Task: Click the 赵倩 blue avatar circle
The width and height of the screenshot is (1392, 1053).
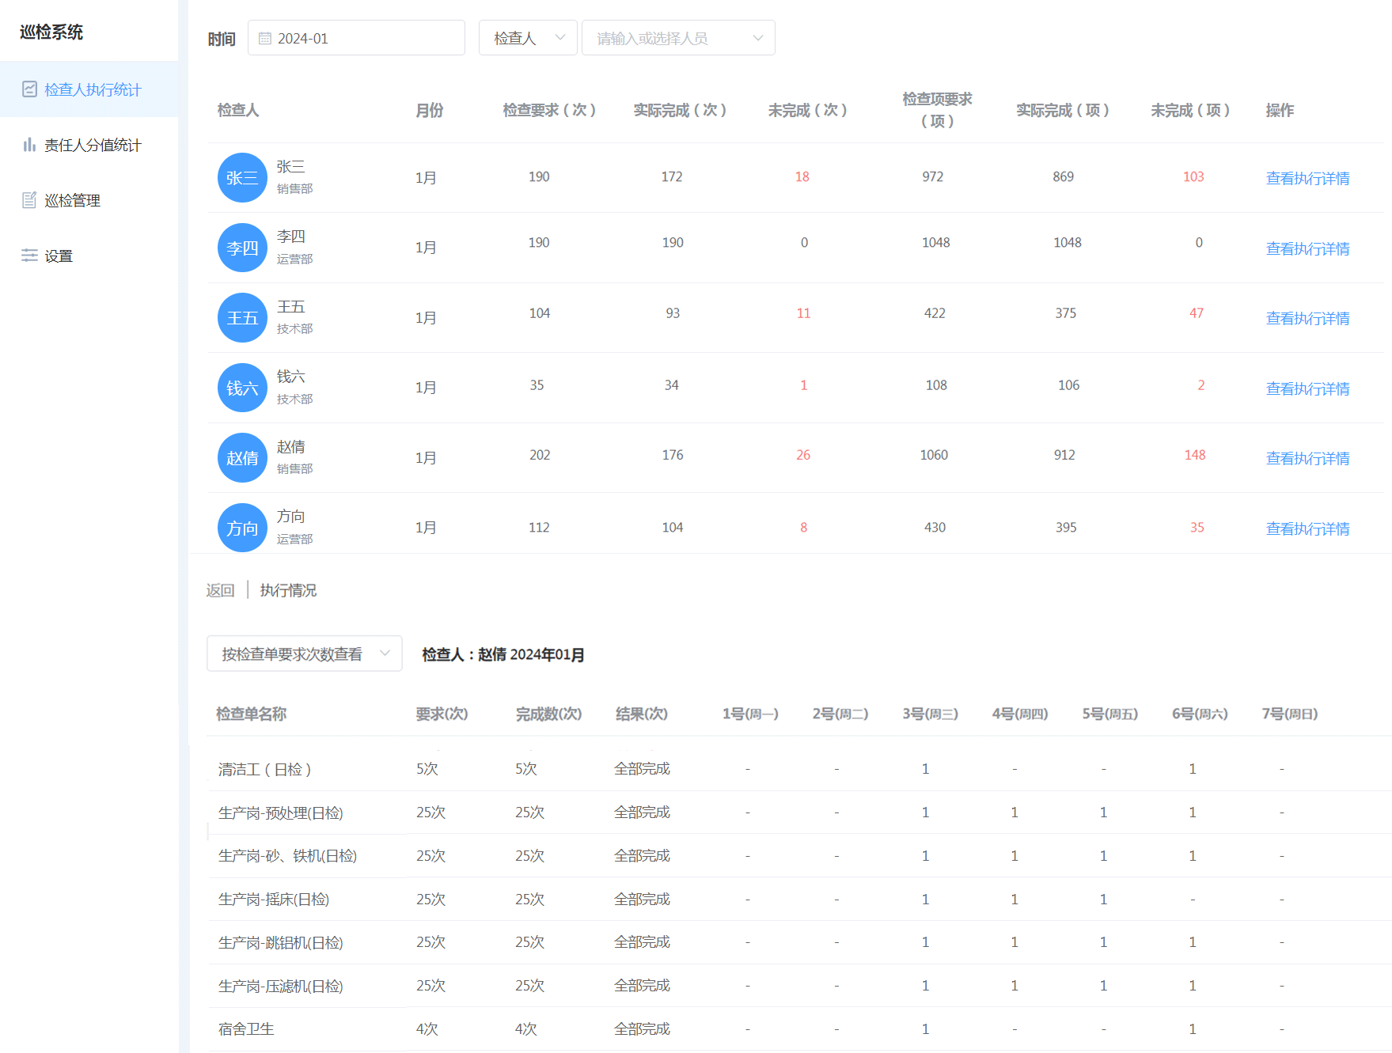Action: coord(242,458)
